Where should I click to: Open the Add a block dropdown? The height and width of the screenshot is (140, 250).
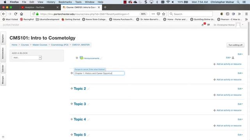coord(27,58)
